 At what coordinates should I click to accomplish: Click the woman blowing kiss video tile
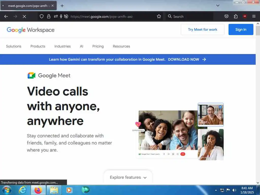tap(210, 144)
